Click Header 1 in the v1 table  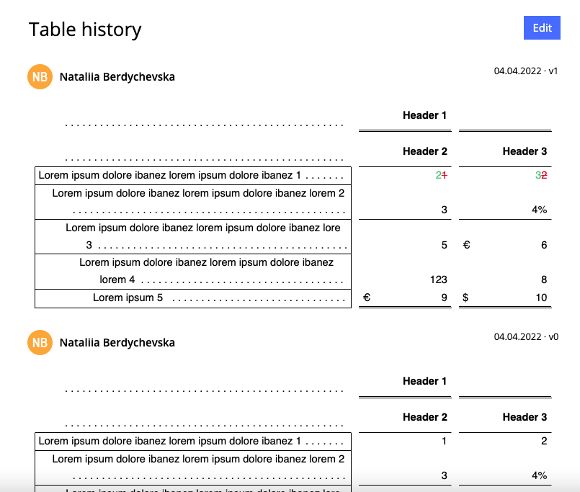point(424,115)
